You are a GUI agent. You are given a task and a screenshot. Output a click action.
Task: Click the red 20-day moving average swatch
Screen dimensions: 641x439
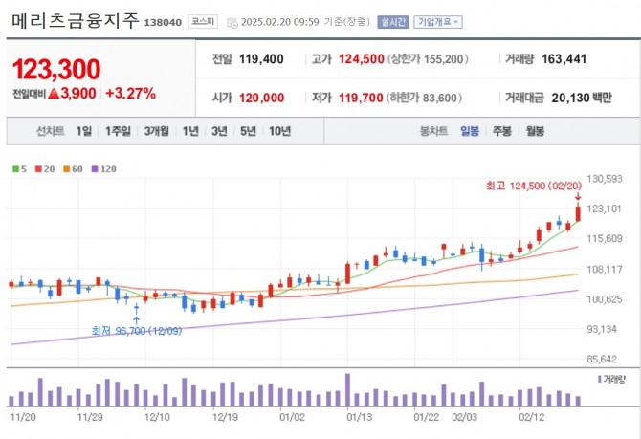pyautogui.click(x=38, y=169)
